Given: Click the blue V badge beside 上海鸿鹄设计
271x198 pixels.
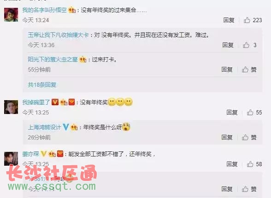Looking at the screenshot, I should [65, 127].
